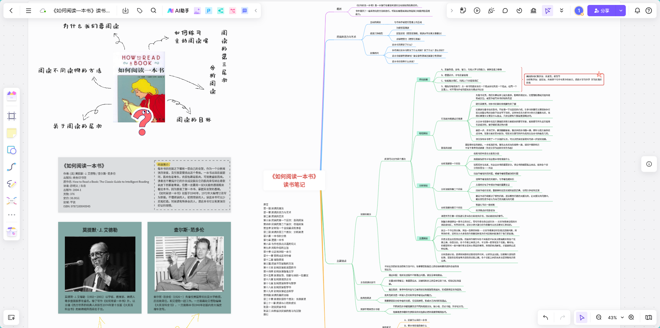Image resolution: width=660 pixels, height=328 pixels.
Task: Open the notifications bell
Action: click(x=637, y=11)
